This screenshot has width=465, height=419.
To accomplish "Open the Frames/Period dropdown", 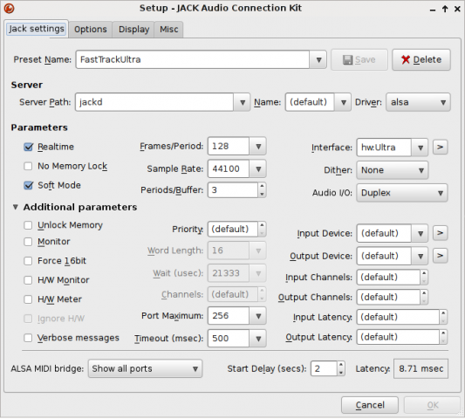I will 258,147.
